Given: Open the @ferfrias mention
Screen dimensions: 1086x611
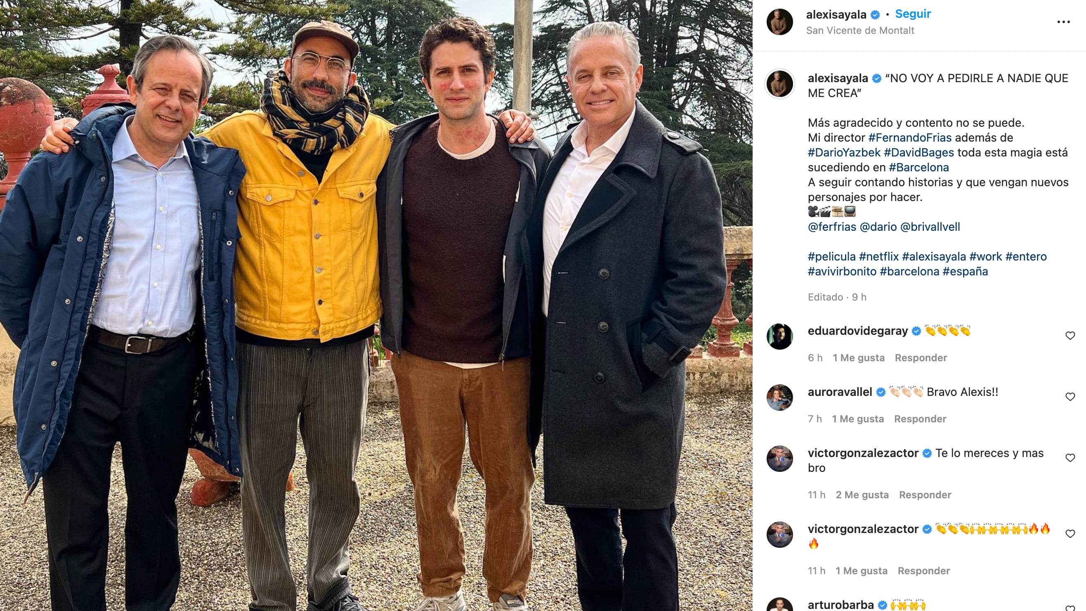Looking at the screenshot, I should pos(832,227).
